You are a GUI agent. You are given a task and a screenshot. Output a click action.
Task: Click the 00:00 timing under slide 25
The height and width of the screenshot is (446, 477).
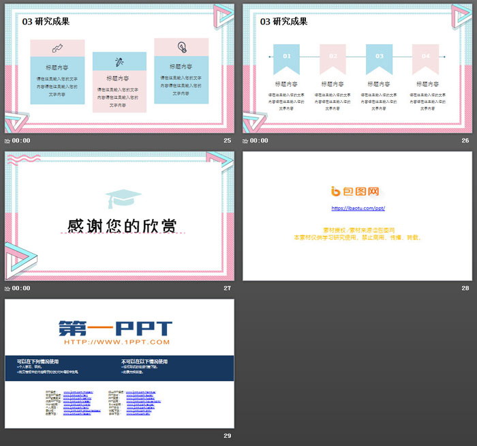(x=21, y=140)
